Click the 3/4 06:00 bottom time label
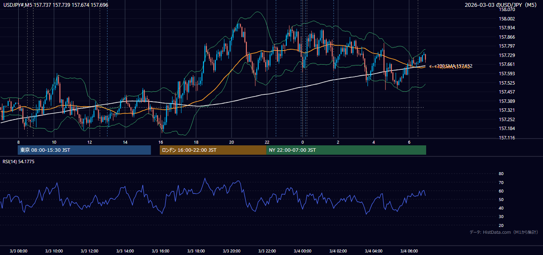The height and width of the screenshot is (255, 543). coord(409,251)
